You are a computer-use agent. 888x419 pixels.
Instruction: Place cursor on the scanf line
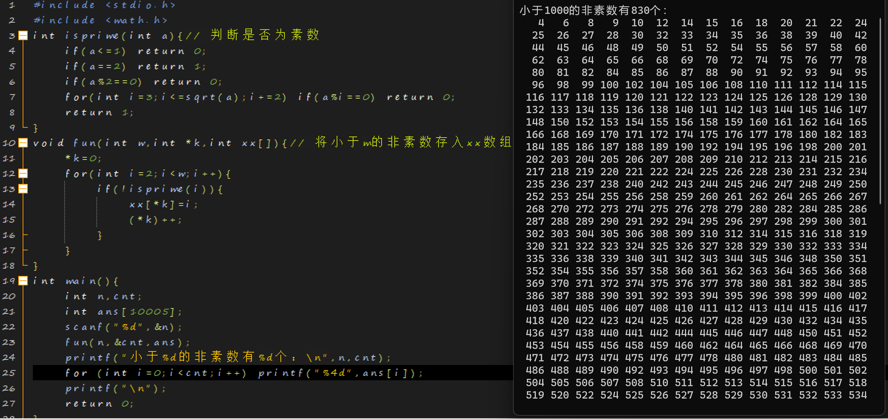tap(123, 327)
